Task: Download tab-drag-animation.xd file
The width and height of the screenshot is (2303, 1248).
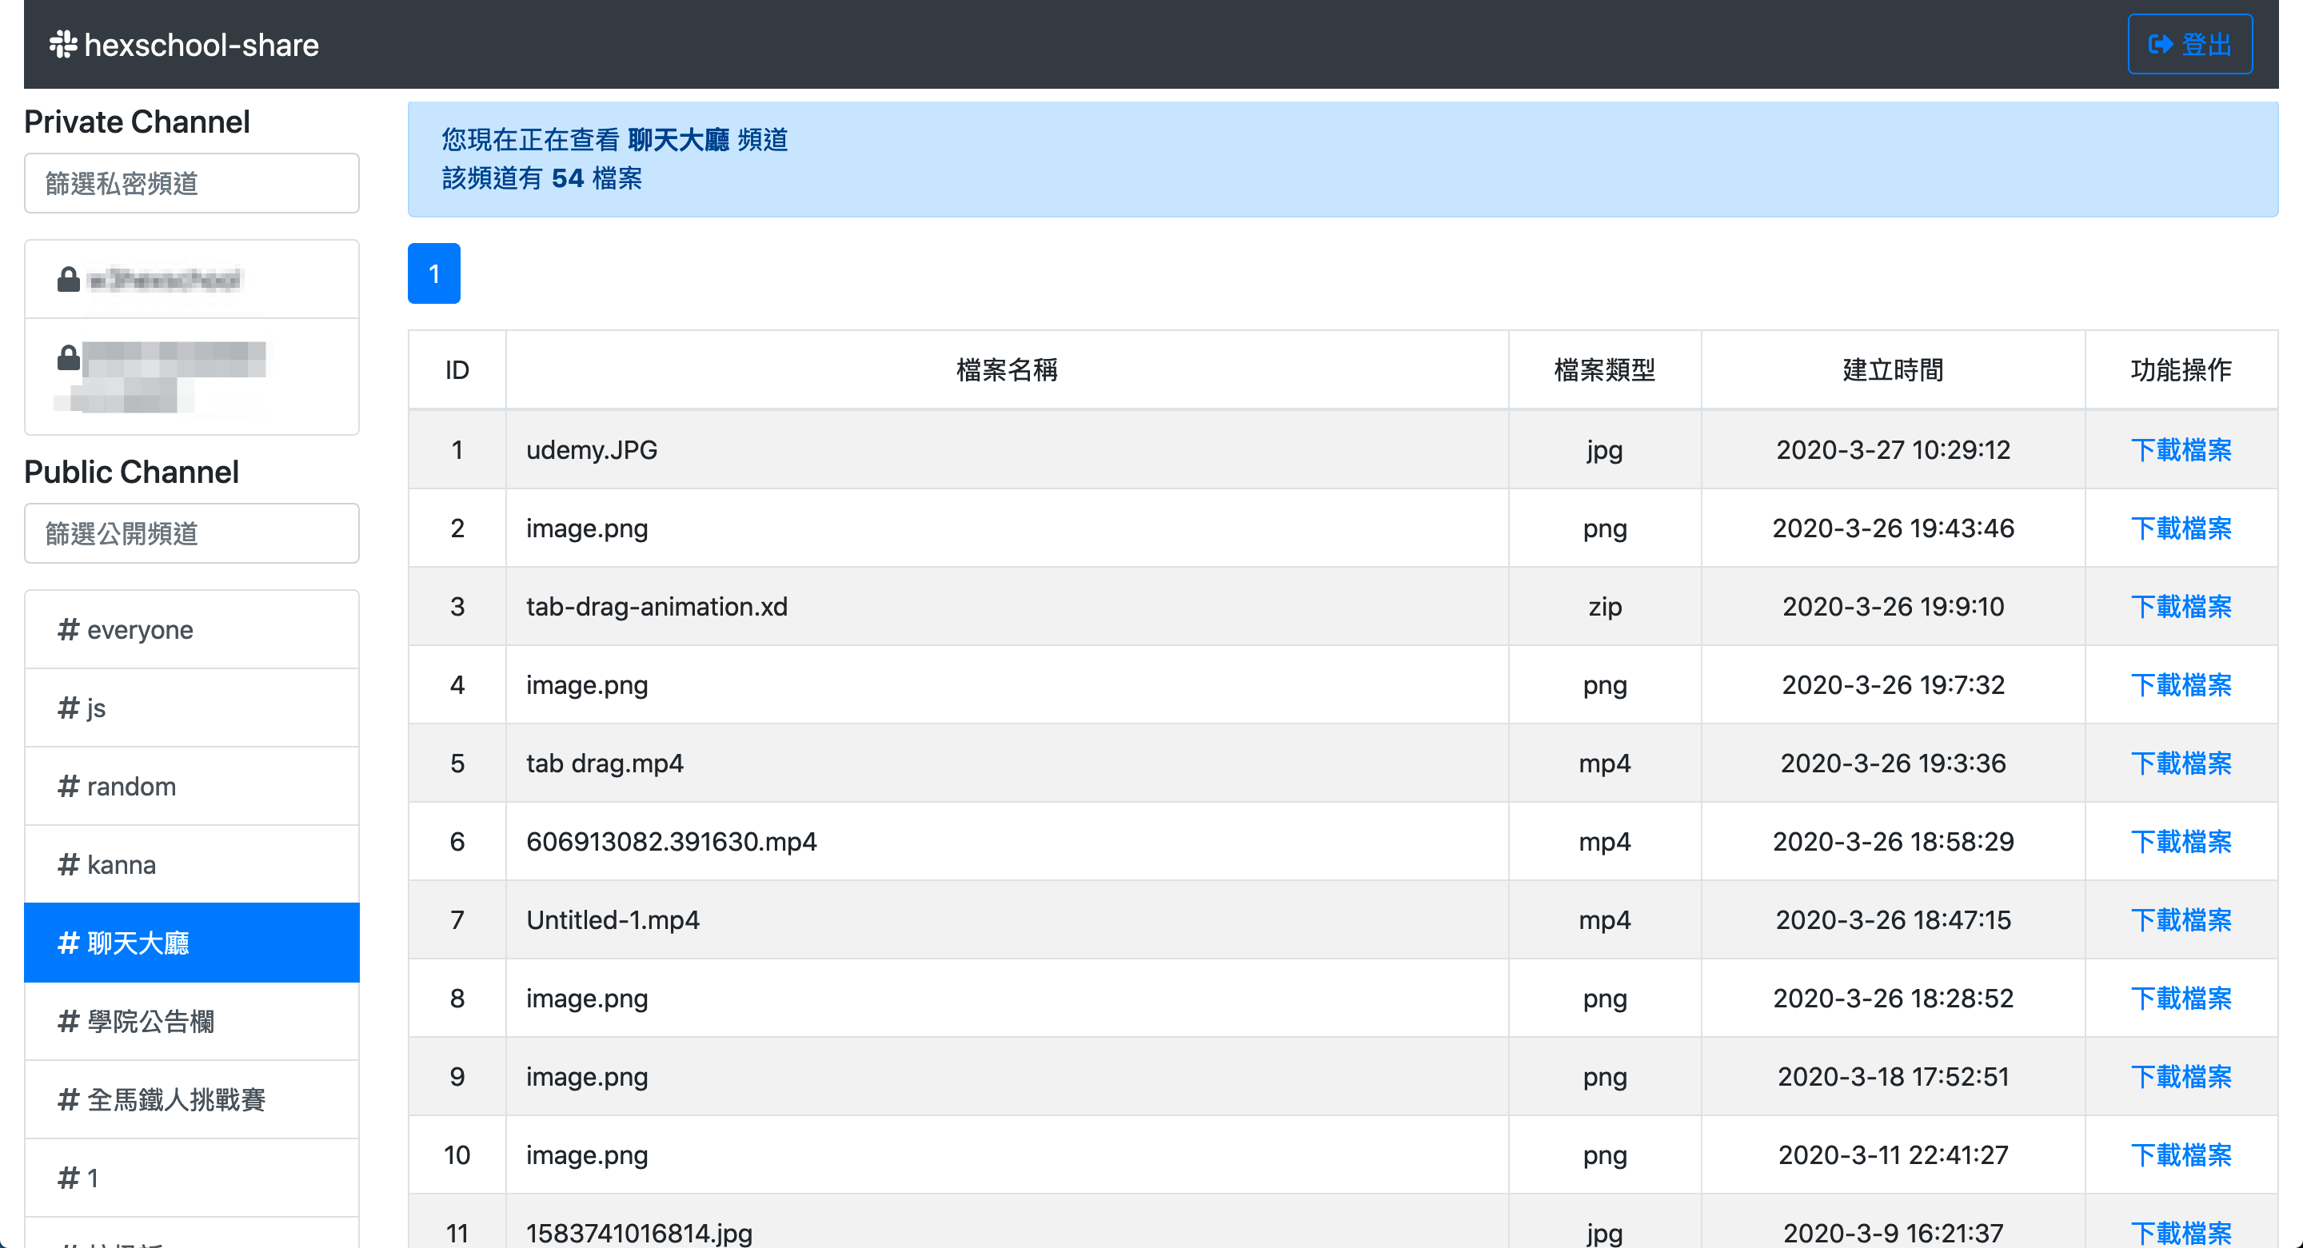Action: [2181, 607]
